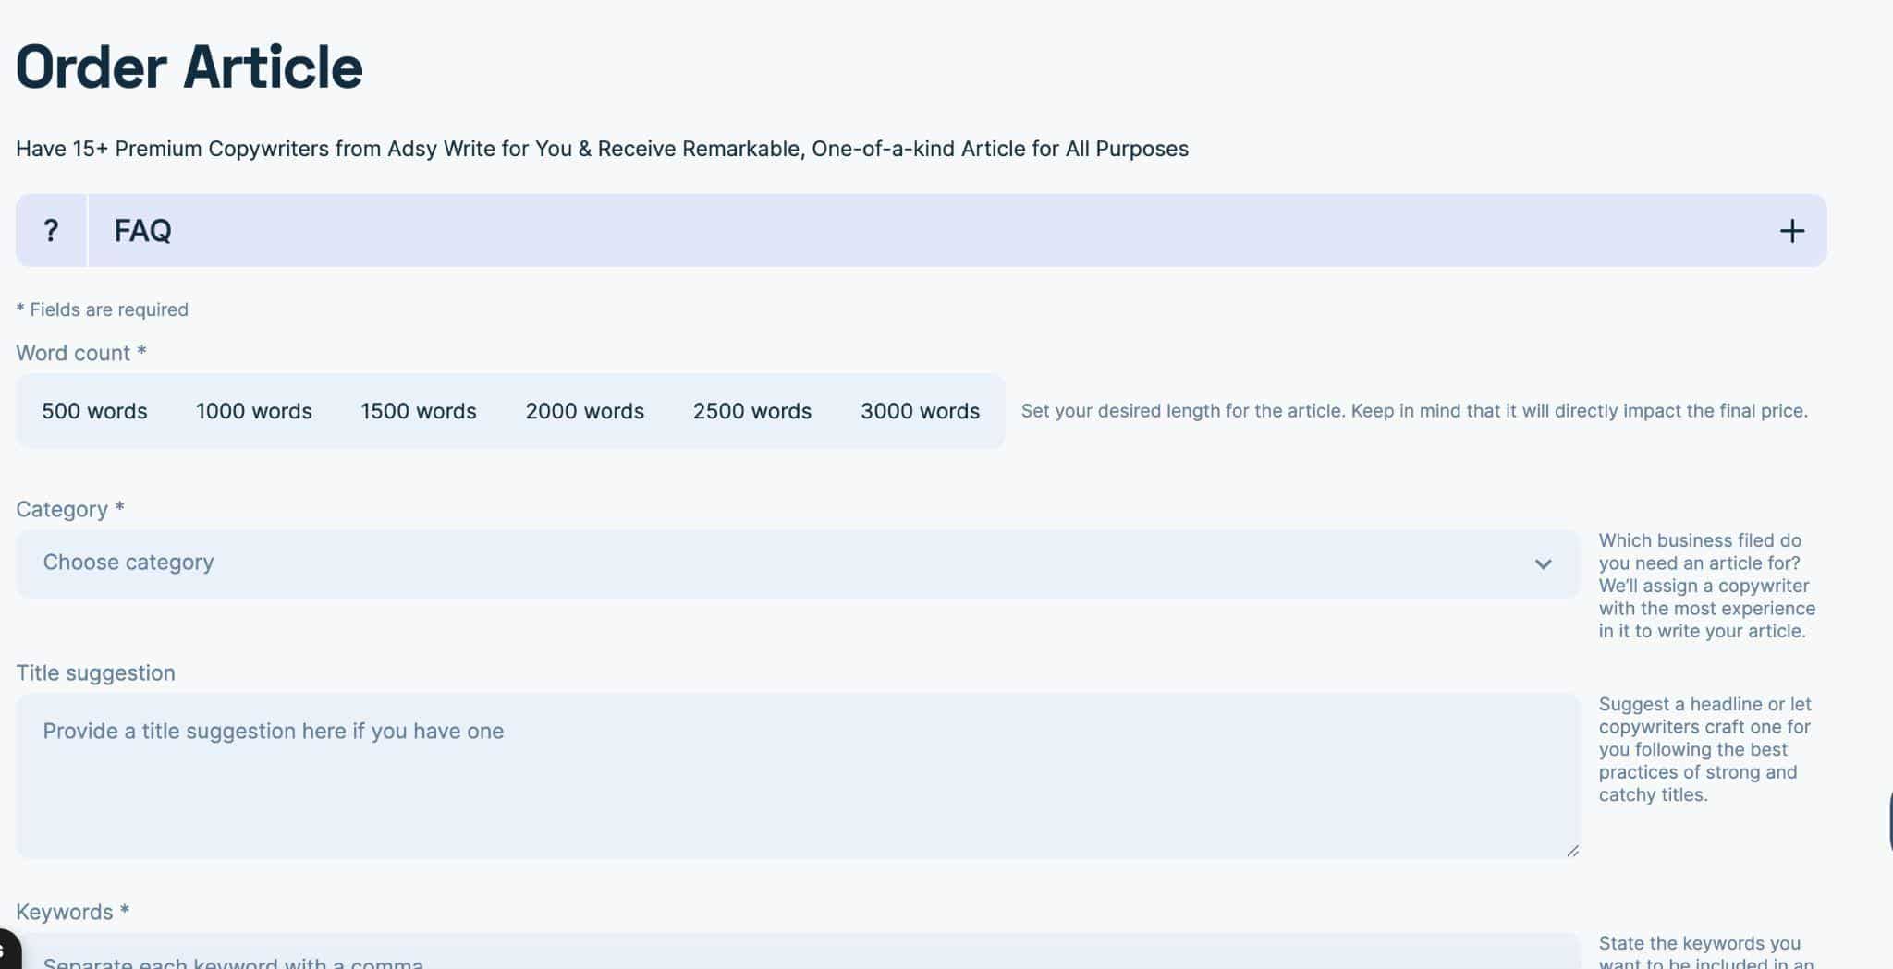Open the FAQ panel by its title
The width and height of the screenshot is (1893, 969).
[x=142, y=230]
